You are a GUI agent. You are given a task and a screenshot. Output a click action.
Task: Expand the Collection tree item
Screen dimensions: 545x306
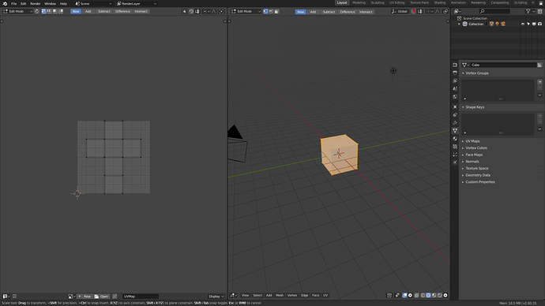point(459,24)
